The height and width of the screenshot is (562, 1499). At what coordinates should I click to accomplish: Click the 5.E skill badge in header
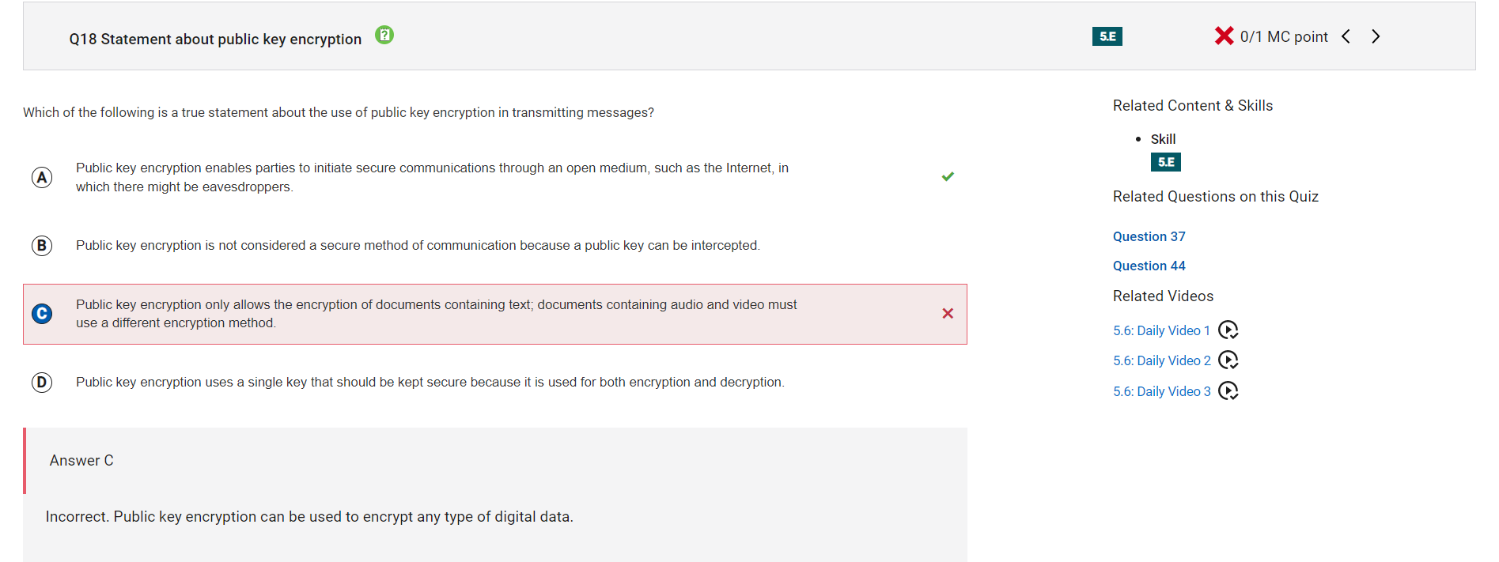coord(1107,36)
